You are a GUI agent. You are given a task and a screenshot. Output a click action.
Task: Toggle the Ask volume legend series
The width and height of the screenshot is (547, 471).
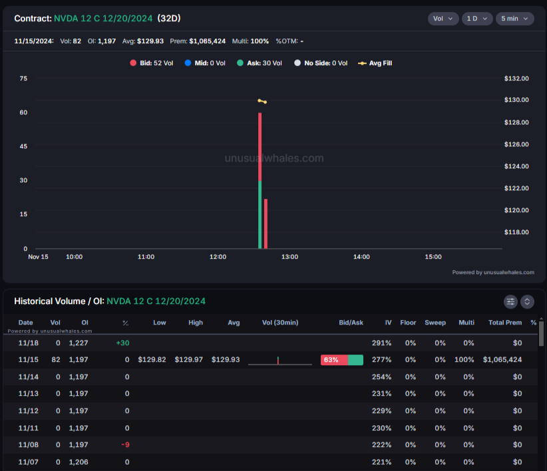(x=260, y=63)
